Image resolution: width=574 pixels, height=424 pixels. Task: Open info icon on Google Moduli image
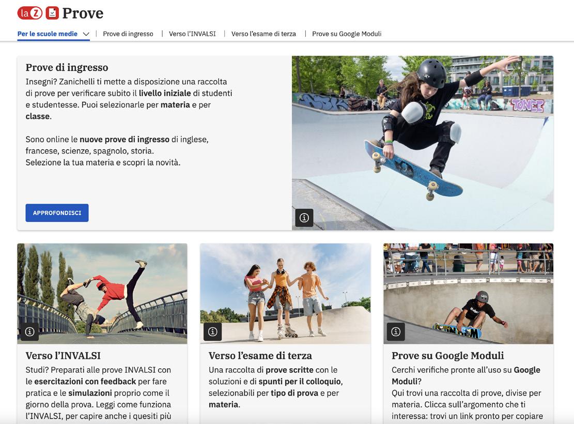(396, 331)
